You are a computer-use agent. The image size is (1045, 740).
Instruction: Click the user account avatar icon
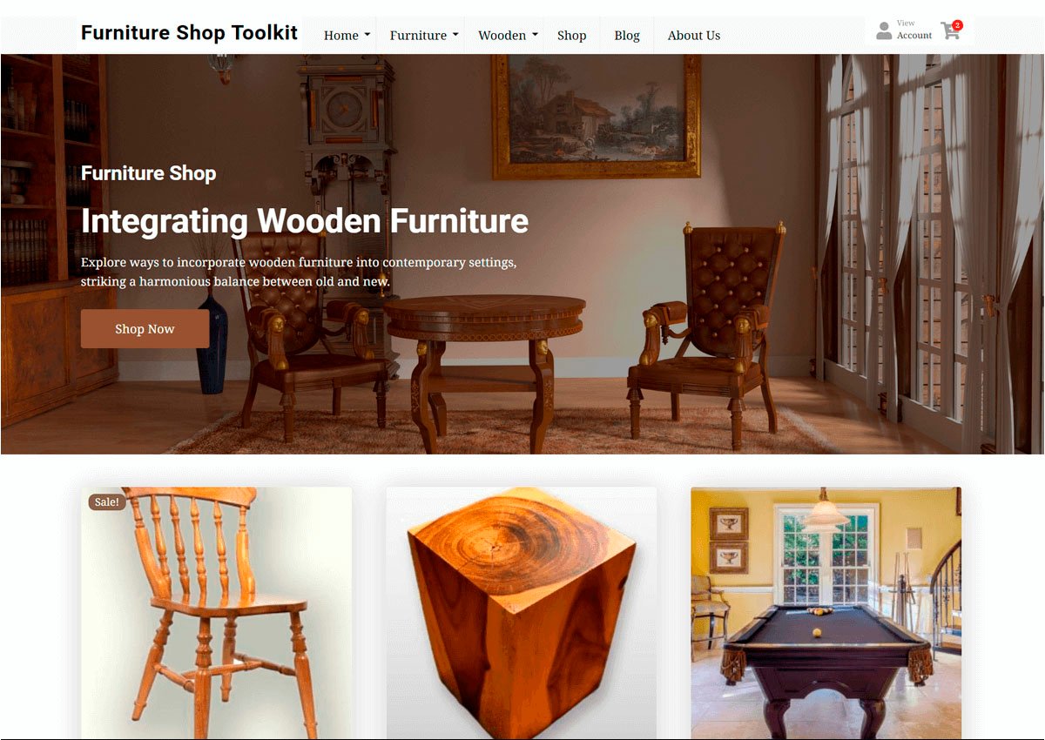pos(884,31)
